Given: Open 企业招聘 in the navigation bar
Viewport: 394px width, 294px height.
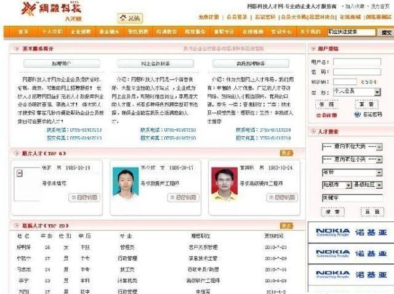Looking at the screenshot, I should [81, 31].
